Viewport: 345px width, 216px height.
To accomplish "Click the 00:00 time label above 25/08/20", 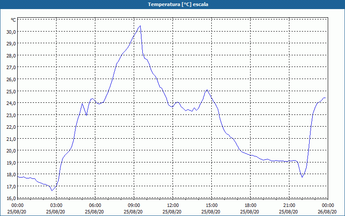I will [17, 206].
